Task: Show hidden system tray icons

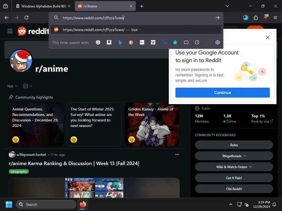Action: [231, 204]
